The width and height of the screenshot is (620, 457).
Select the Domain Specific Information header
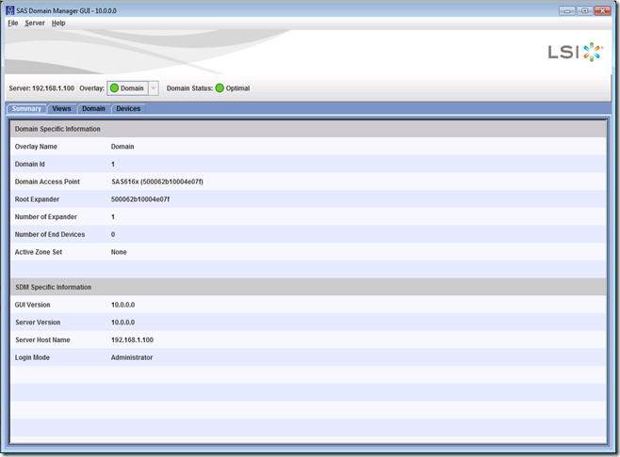click(308, 129)
